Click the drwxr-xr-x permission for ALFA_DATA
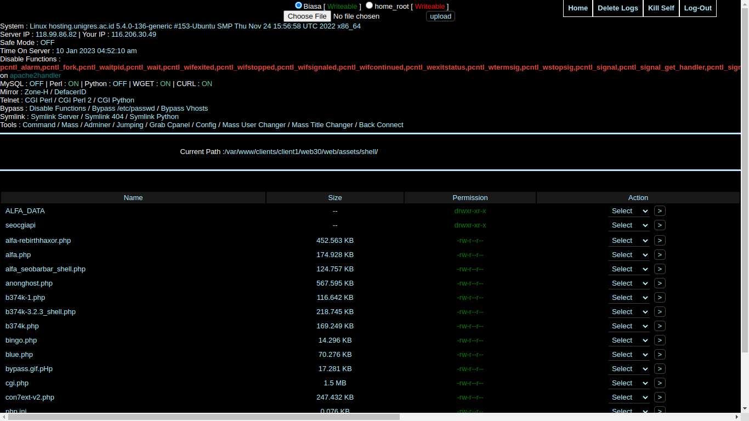Screen dimensions: 749x421 point(470,211)
